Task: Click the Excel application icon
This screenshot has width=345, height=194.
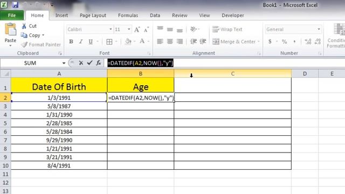Action: tap(4, 5)
